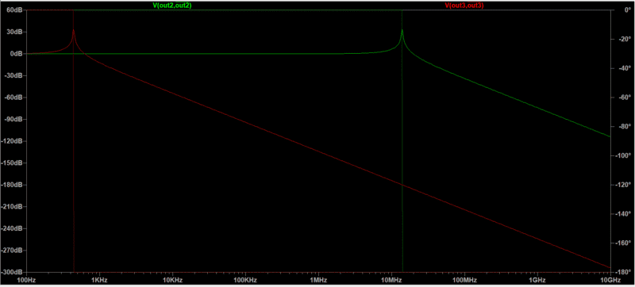Click the 10GHz frequency axis label
The image size is (635, 287).
610,280
